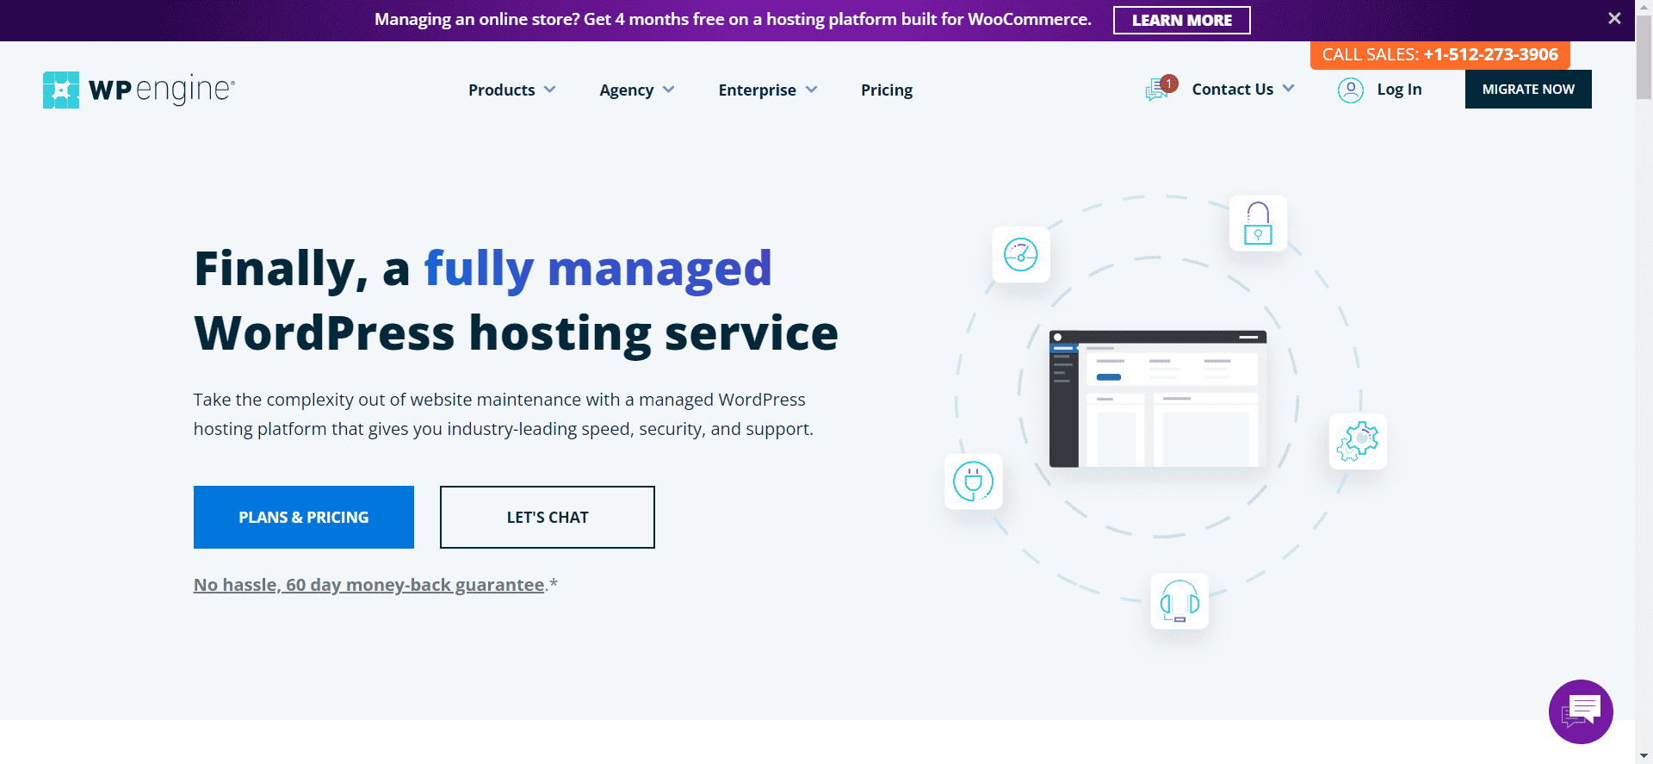Click the WP Engine logo

[139, 90]
